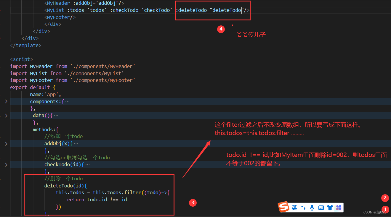This screenshot has height=217, width=391.
Task: Expand the folded components section
Action: point(6,101)
